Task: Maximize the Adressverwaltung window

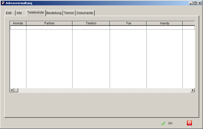Action: click(195, 3)
